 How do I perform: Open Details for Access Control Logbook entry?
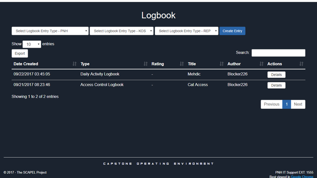[276, 85]
